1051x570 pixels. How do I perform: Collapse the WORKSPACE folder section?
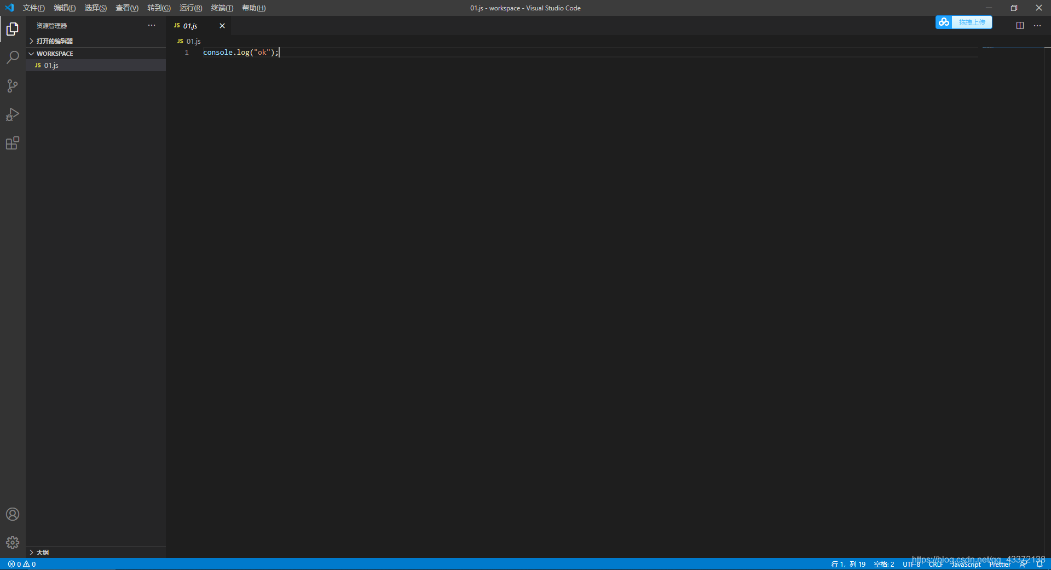(x=96, y=54)
